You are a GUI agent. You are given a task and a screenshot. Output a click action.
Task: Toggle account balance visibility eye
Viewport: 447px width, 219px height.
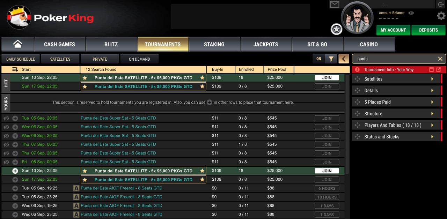coord(411,13)
